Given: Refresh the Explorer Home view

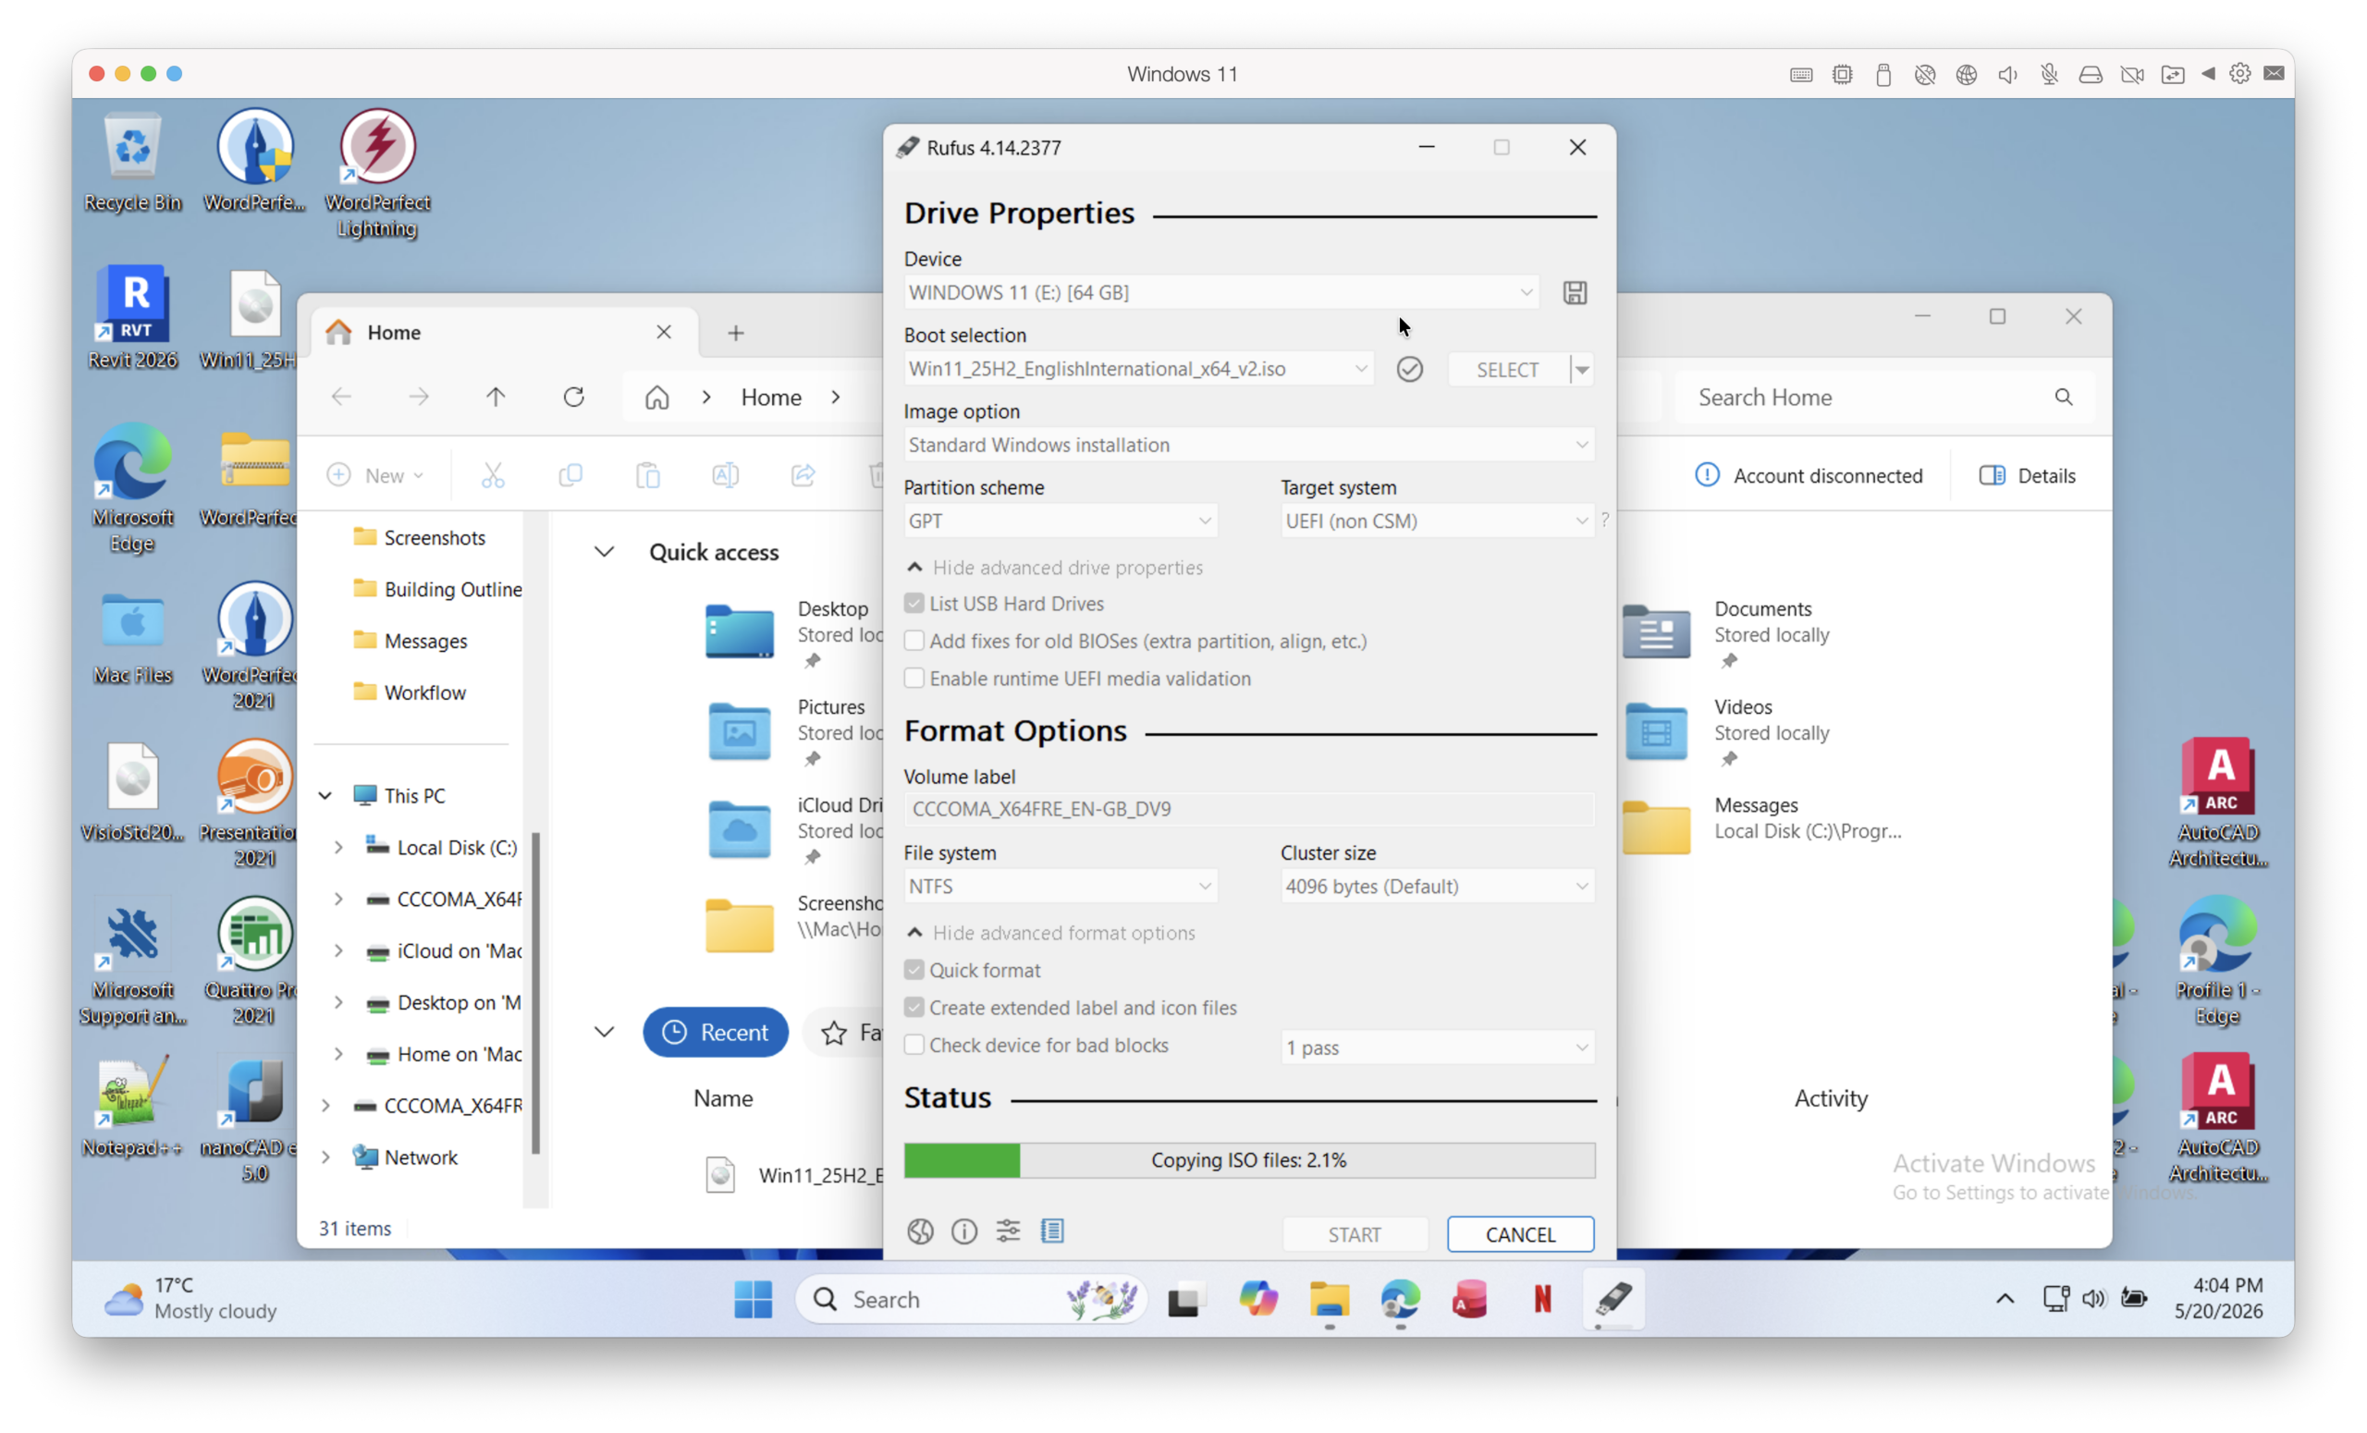Looking at the screenshot, I should coord(573,398).
